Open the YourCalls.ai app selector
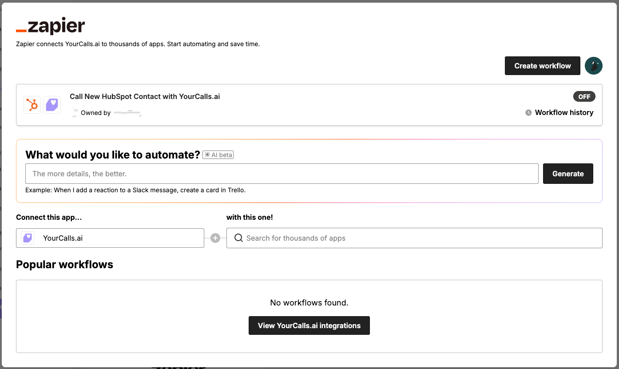This screenshot has width=619, height=369. [110, 238]
